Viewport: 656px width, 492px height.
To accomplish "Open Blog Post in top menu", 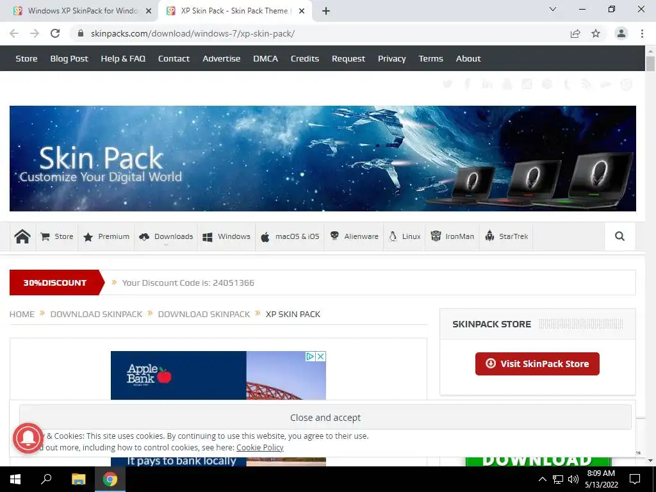I will 69,58.
